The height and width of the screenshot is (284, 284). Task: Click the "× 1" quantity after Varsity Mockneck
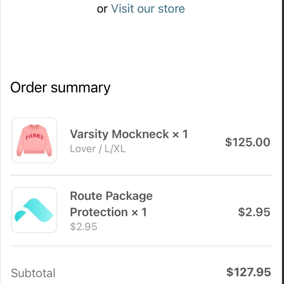(x=181, y=134)
